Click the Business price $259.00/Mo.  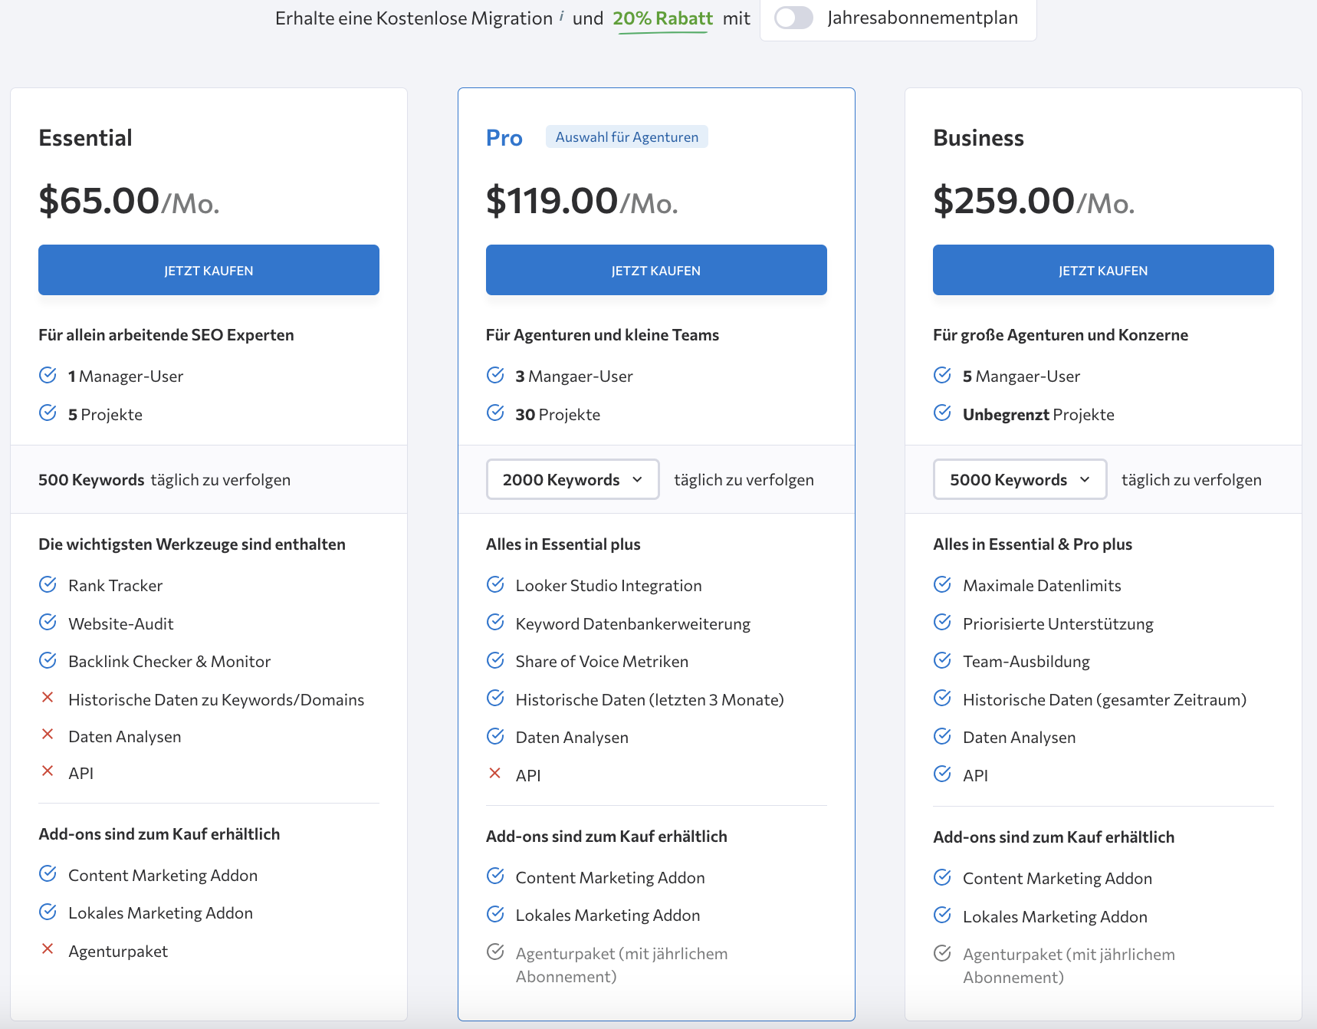point(1033,201)
